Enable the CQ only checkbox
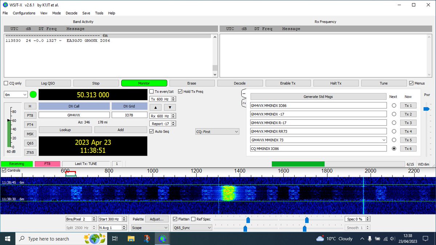Viewport: 436px width, 245px height. 6,83
